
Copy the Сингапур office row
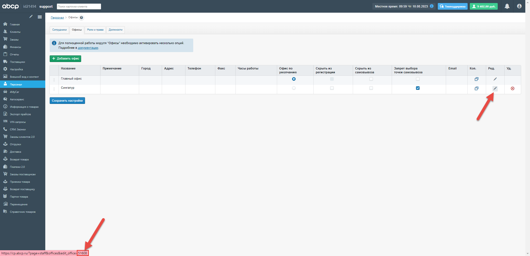pyautogui.click(x=476, y=88)
